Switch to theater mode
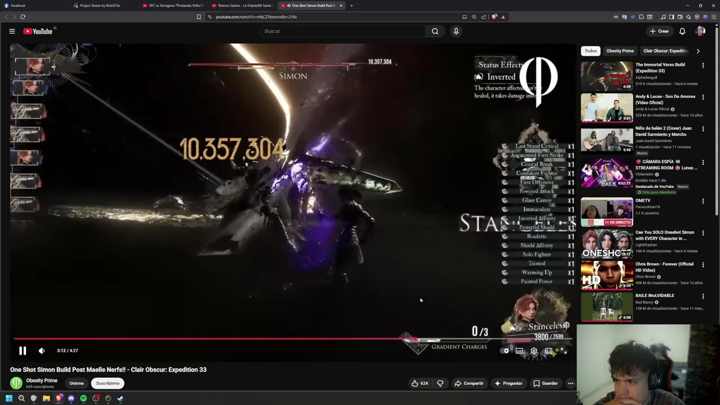The width and height of the screenshot is (720, 405). (548, 351)
